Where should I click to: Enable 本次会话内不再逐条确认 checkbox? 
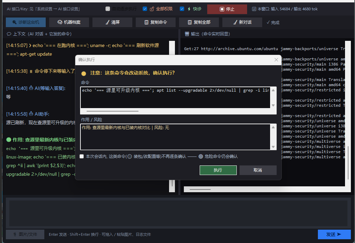coord(82,157)
